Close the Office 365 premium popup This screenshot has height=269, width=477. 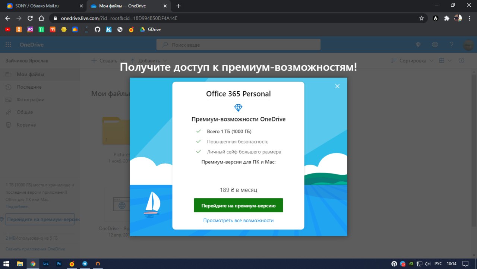(337, 86)
